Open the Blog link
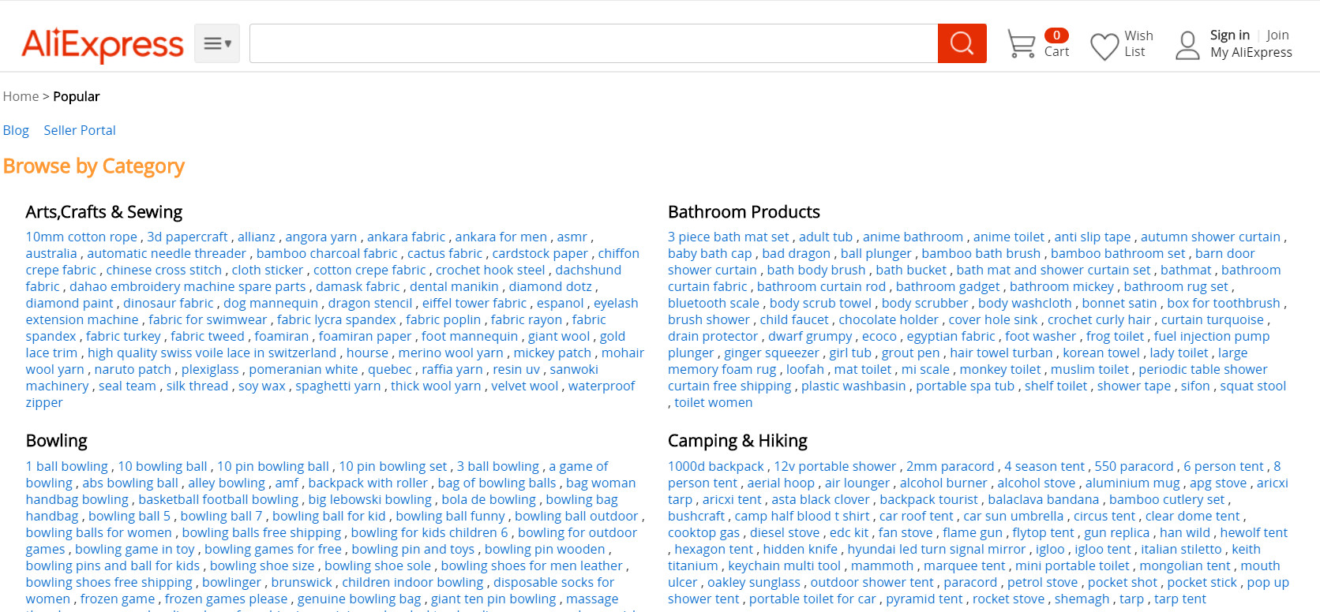This screenshot has height=612, width=1320. click(16, 130)
